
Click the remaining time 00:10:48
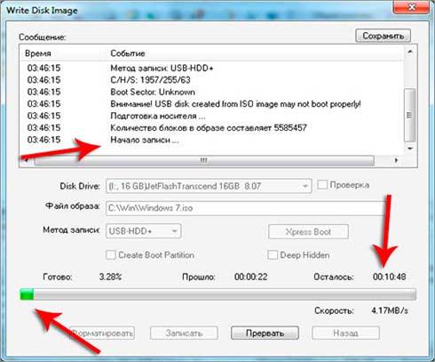390,277
